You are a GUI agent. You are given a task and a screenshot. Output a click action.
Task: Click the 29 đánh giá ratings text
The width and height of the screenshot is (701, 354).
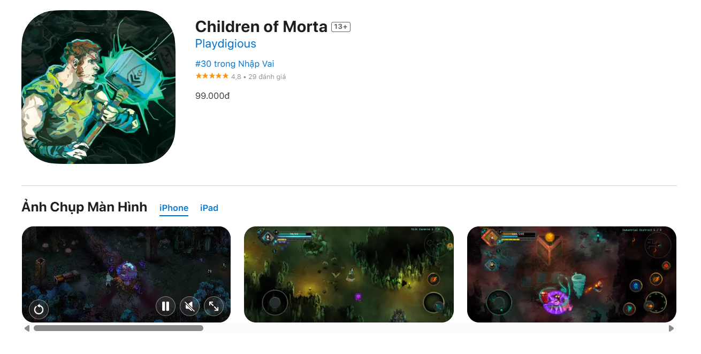(267, 77)
